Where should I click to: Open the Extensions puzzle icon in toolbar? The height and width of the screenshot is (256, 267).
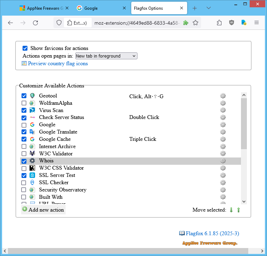point(219,23)
